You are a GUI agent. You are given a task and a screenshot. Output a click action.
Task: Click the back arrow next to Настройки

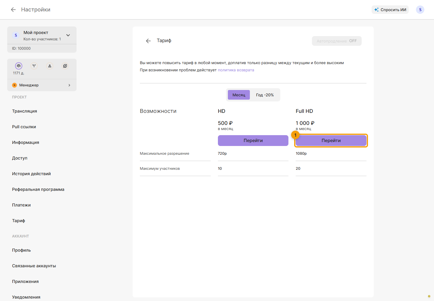tap(13, 10)
